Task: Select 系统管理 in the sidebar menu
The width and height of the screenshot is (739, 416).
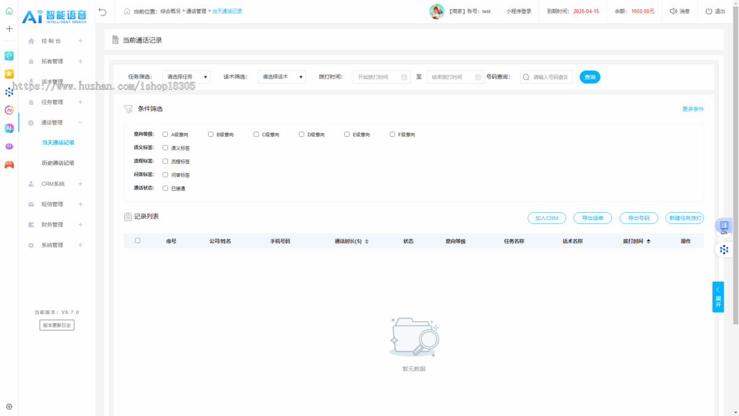Action: [52, 245]
